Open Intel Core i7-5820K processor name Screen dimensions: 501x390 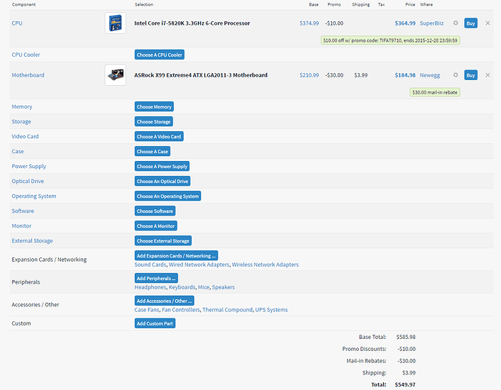coord(192,23)
